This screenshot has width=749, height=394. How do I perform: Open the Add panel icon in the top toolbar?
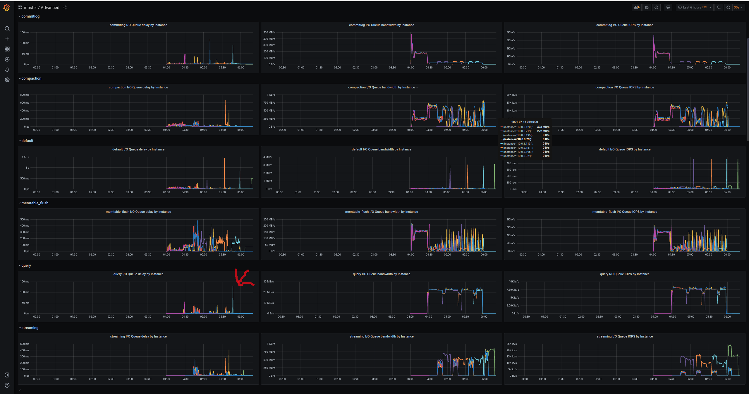click(x=637, y=7)
